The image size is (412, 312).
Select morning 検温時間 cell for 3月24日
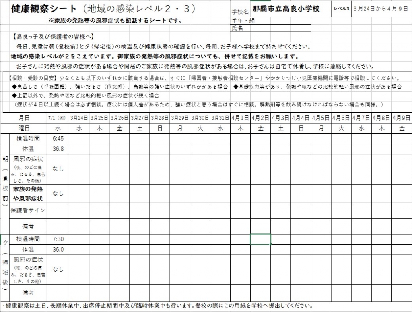[x=79, y=139]
